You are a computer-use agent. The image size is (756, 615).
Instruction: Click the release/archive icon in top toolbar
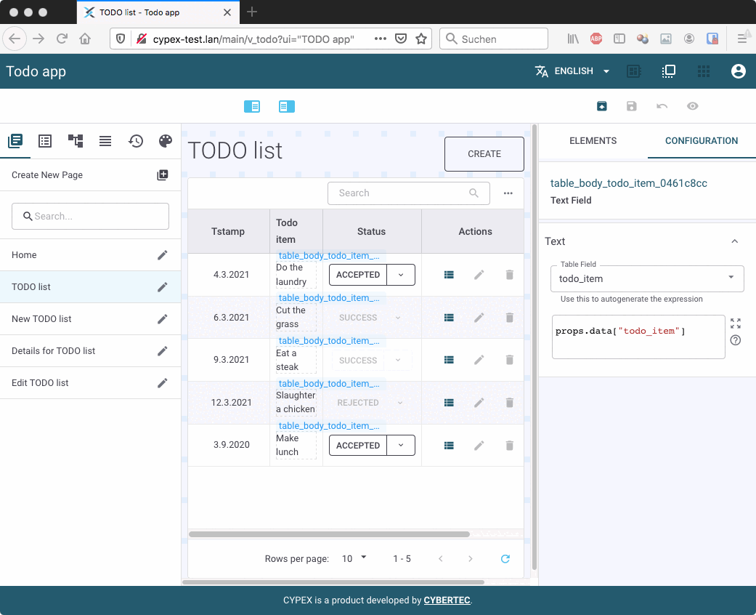[x=602, y=106]
